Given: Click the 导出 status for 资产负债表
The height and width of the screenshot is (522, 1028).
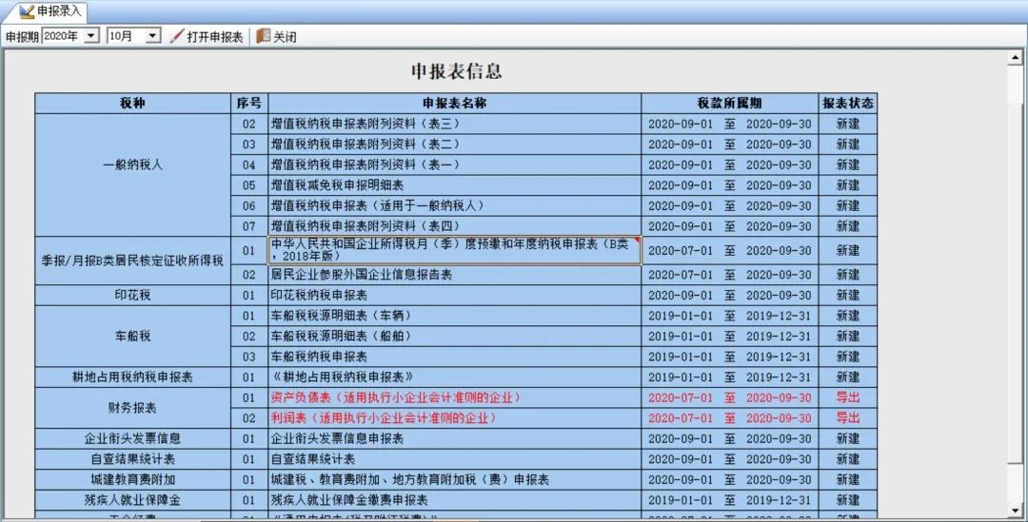Looking at the screenshot, I should [848, 397].
